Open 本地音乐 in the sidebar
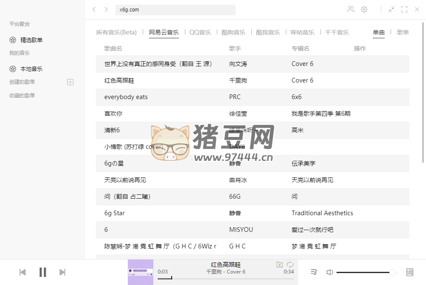 point(31,69)
